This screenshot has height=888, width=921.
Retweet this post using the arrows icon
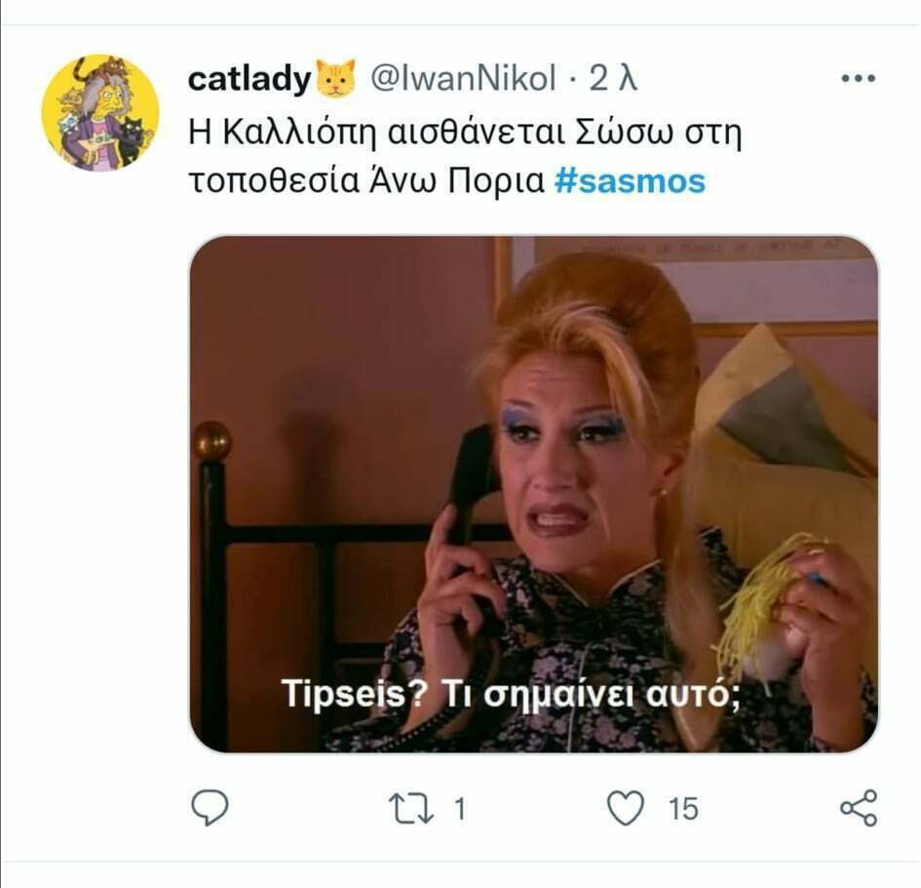[x=410, y=809]
